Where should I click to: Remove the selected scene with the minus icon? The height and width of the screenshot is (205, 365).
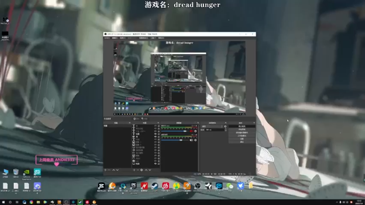(x=109, y=170)
